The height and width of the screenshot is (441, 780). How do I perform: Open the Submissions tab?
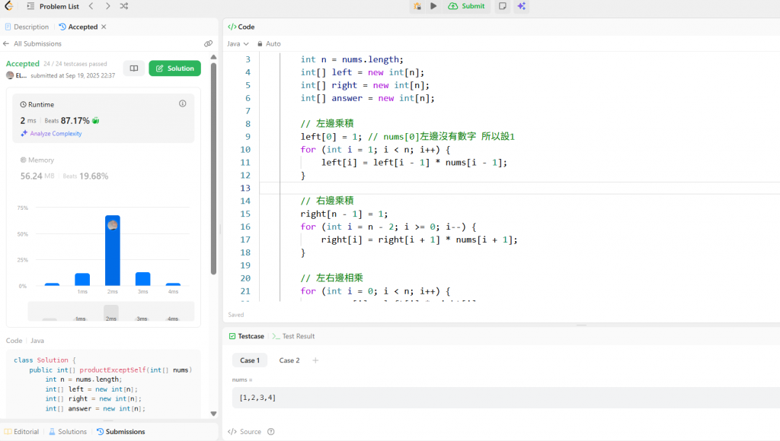coord(121,432)
